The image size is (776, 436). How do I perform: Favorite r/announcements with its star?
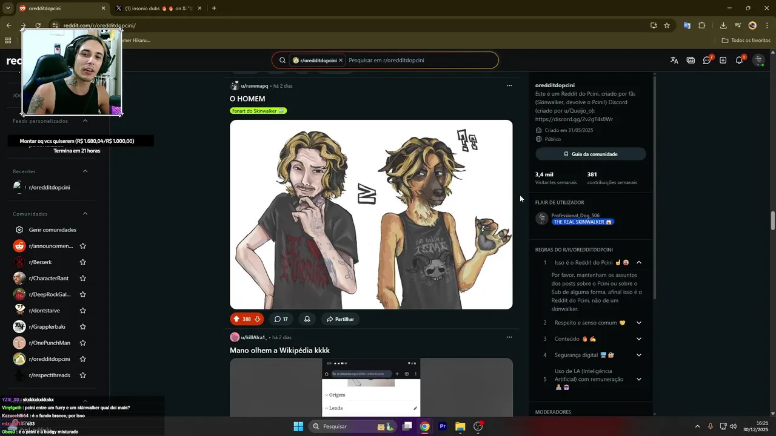[82, 246]
